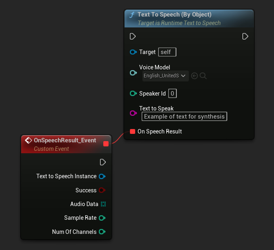Image resolution: width=274 pixels, height=250 pixels.
Task: Click the Num Of Channels output pin
Action: [x=102, y=232]
